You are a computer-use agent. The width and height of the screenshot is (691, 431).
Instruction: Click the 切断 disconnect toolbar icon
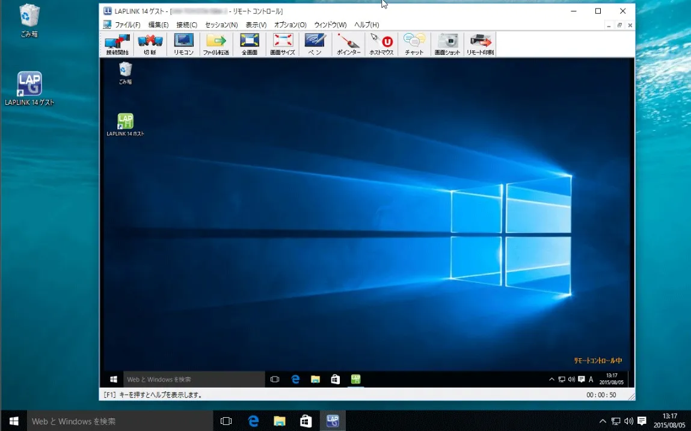point(150,44)
